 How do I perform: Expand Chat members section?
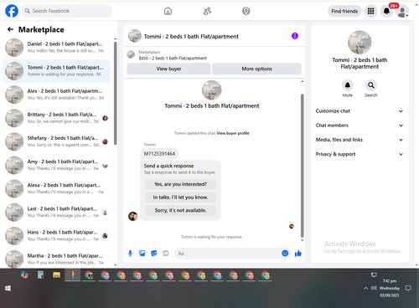pyautogui.click(x=360, y=126)
